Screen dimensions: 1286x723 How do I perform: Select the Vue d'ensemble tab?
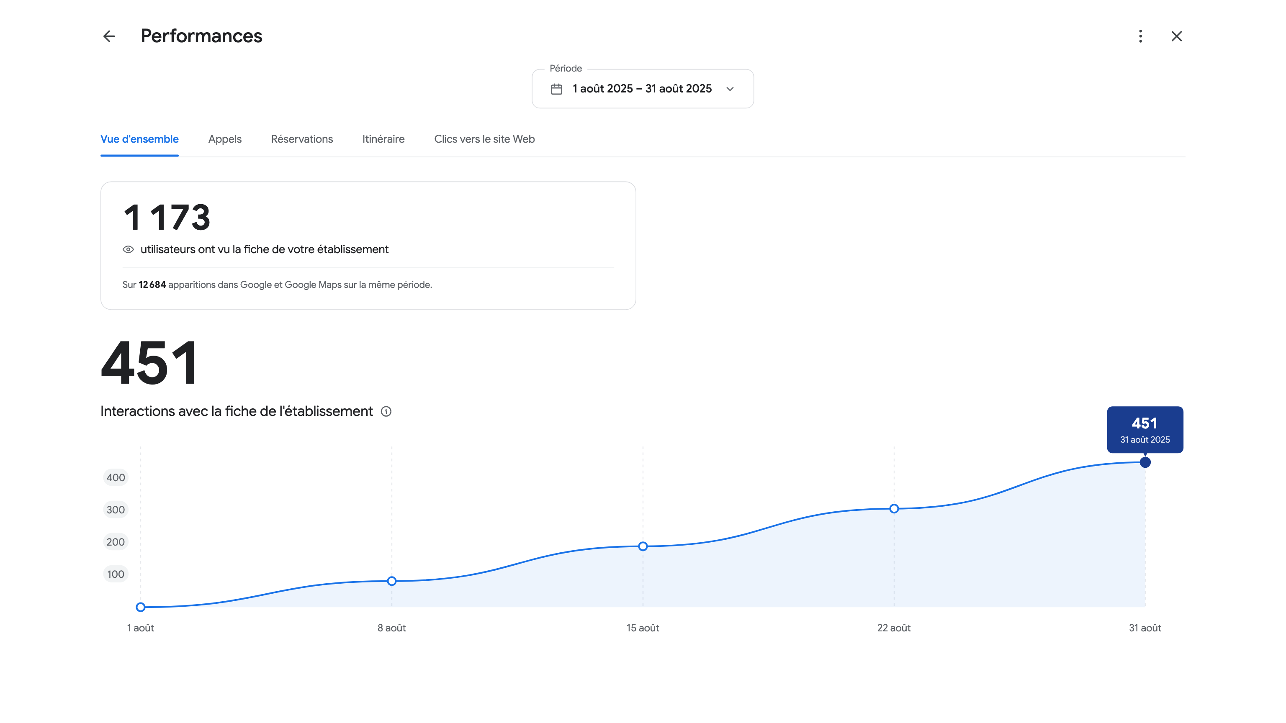pyautogui.click(x=139, y=139)
